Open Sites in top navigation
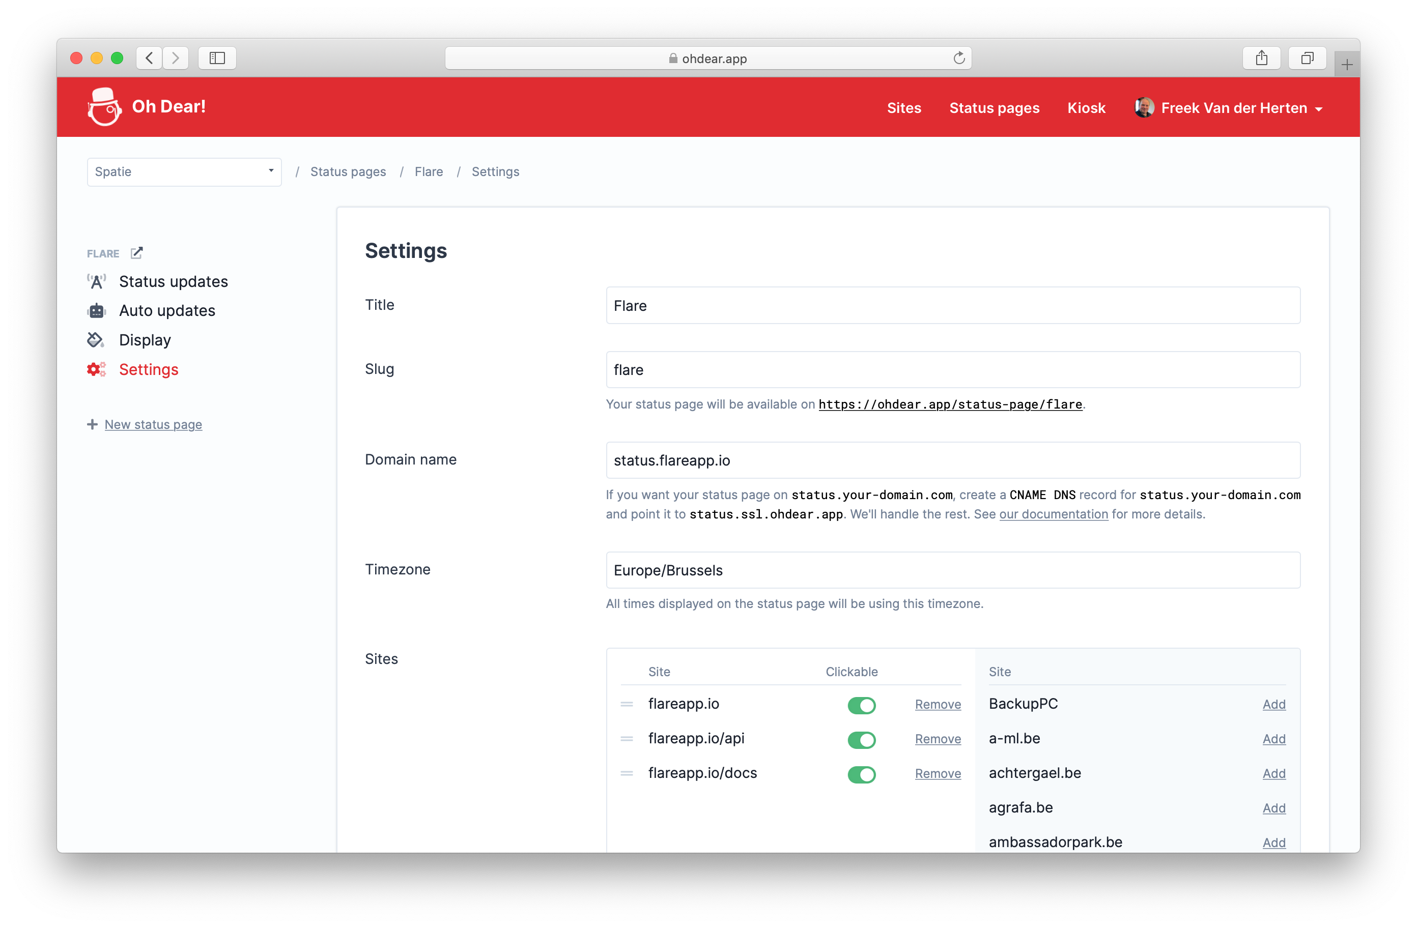The height and width of the screenshot is (928, 1417). 903,108
